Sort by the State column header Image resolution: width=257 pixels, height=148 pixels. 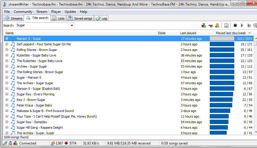tap(167, 33)
